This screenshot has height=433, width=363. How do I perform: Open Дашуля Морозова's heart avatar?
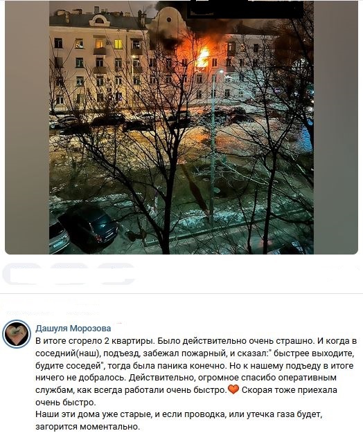(x=17, y=334)
